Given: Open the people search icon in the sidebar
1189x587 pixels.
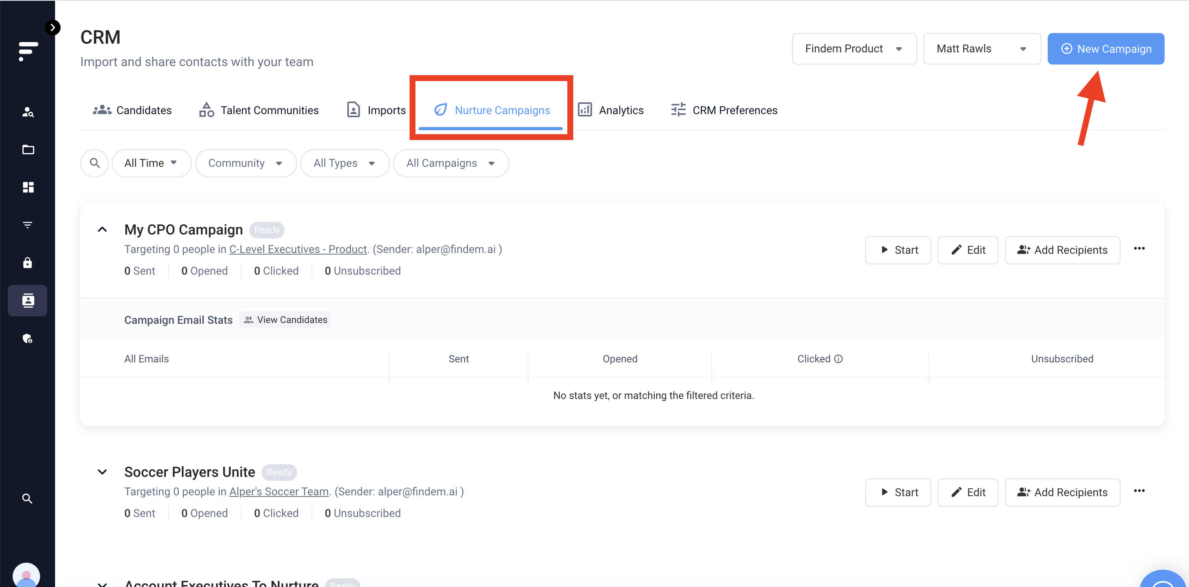Looking at the screenshot, I should click(28, 112).
